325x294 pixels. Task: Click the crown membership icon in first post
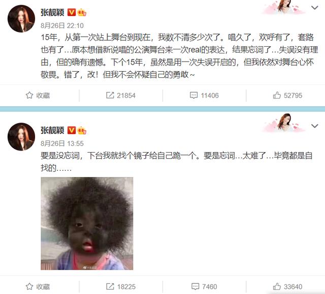(82, 12)
